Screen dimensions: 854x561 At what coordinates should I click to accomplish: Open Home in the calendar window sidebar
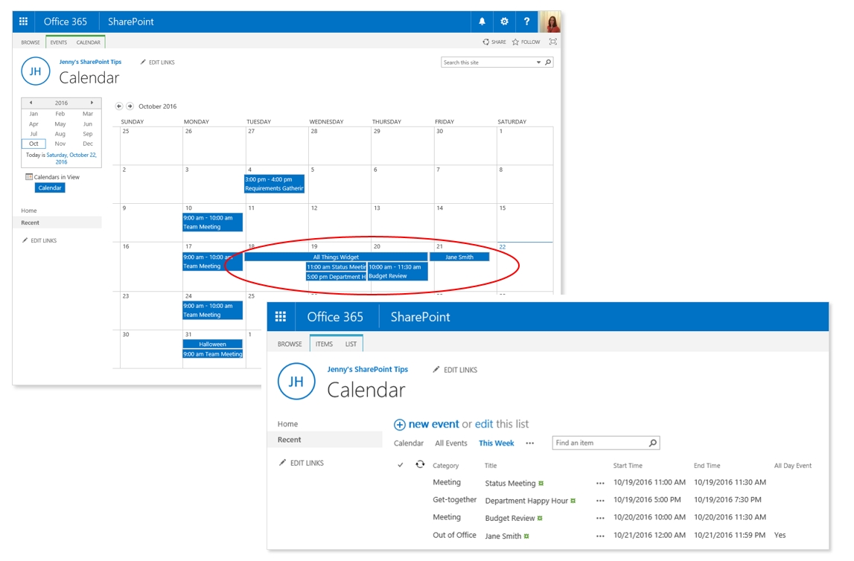29,211
